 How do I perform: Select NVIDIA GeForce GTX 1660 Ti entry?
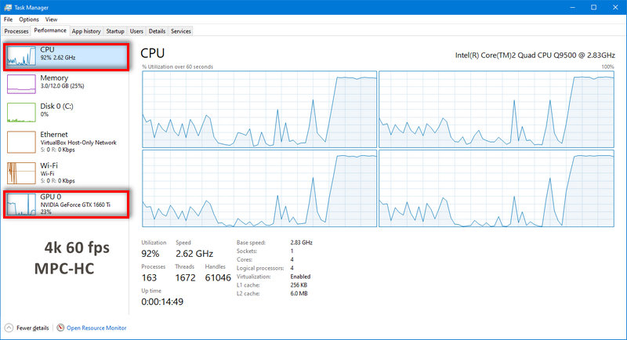67,204
